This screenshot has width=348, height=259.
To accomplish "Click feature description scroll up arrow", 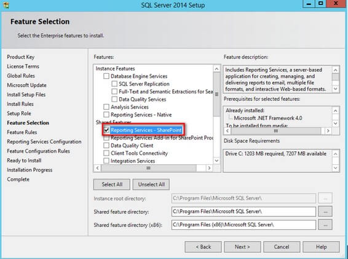I will [336, 70].
